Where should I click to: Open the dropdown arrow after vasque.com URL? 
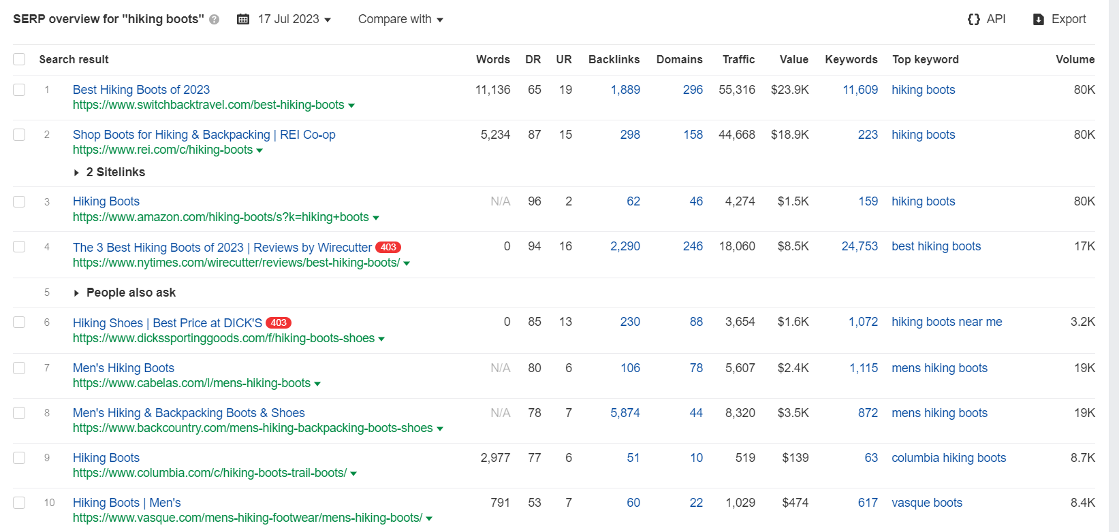(429, 518)
